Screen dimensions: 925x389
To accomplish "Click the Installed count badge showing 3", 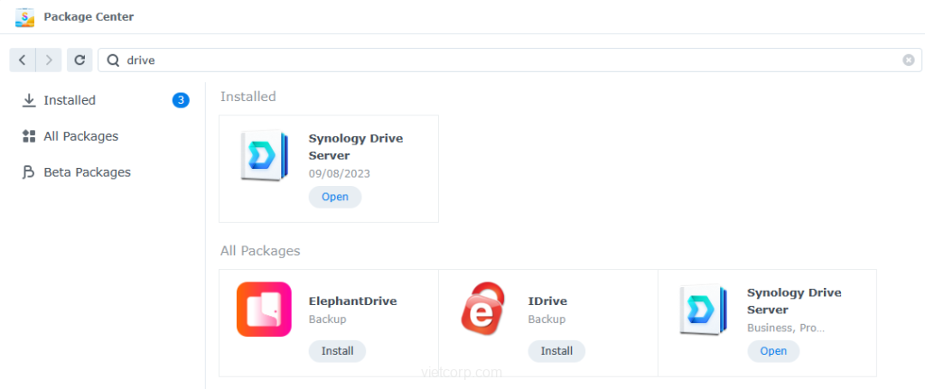I will 181,100.
